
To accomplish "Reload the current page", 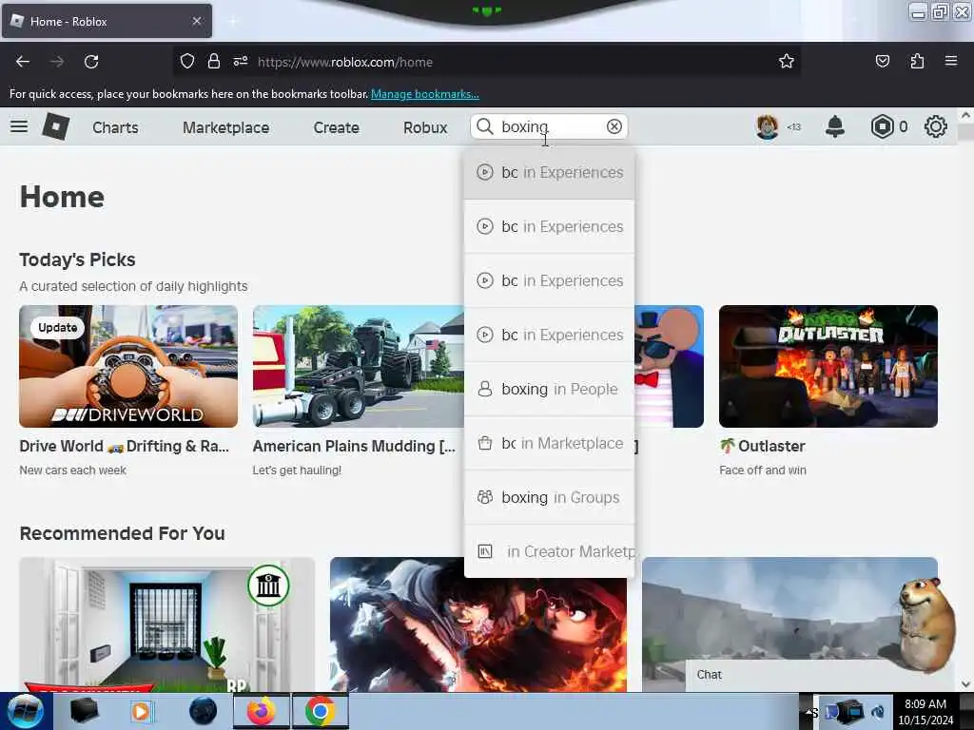I will (91, 62).
